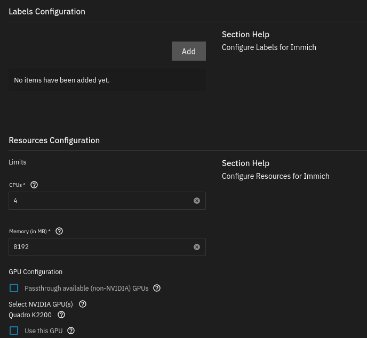Click the Use this GPU label text
The height and width of the screenshot is (338, 367).
click(x=44, y=331)
